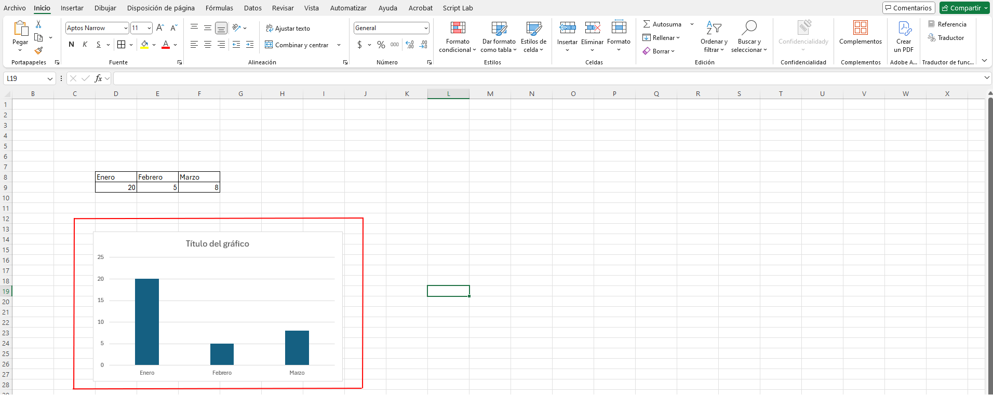Screen dimensions: 993x395
Task: Open Buscar y seleccionar magnifier
Action: [749, 29]
